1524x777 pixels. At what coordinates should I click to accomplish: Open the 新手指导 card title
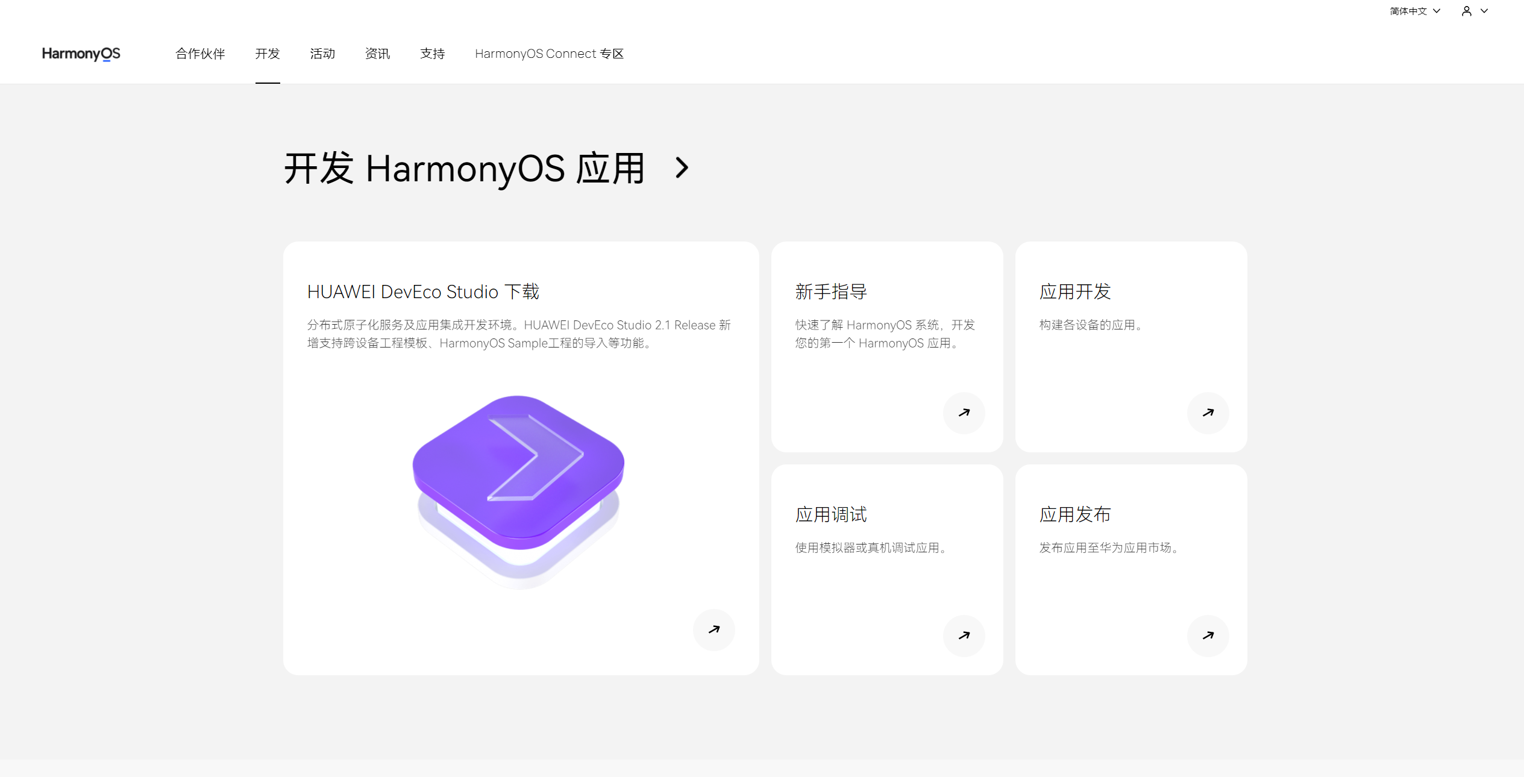[x=831, y=292]
